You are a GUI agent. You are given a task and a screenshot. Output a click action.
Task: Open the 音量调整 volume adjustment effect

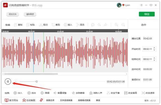[60, 93]
